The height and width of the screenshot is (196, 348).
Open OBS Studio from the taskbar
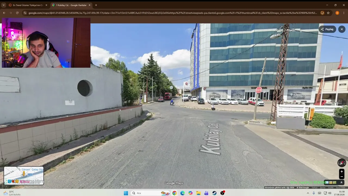point(222,193)
